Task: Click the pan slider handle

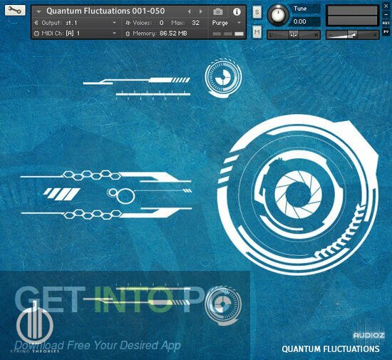Action: pos(294,35)
